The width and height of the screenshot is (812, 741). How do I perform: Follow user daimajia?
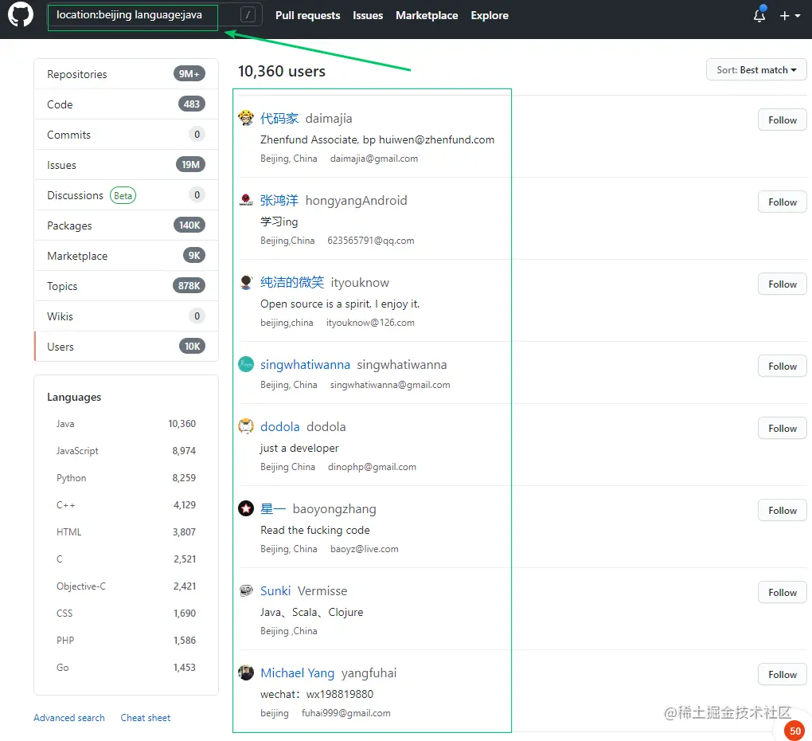(782, 120)
